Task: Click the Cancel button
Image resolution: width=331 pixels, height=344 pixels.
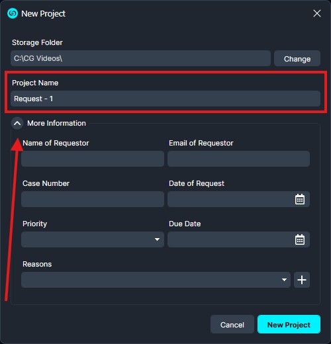Action: (x=232, y=325)
